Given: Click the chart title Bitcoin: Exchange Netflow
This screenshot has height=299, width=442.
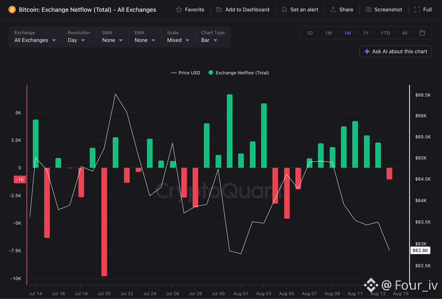Looking at the screenshot, I should (87, 10).
